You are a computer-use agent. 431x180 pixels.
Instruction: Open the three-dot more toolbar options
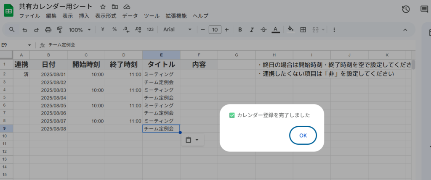tap(334, 30)
